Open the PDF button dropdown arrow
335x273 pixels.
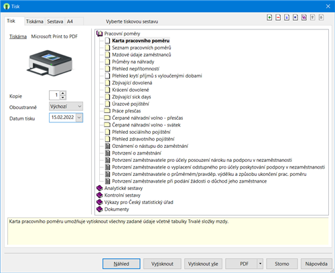pos(260,264)
